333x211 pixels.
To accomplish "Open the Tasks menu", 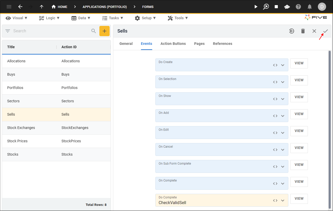I will tap(113, 18).
